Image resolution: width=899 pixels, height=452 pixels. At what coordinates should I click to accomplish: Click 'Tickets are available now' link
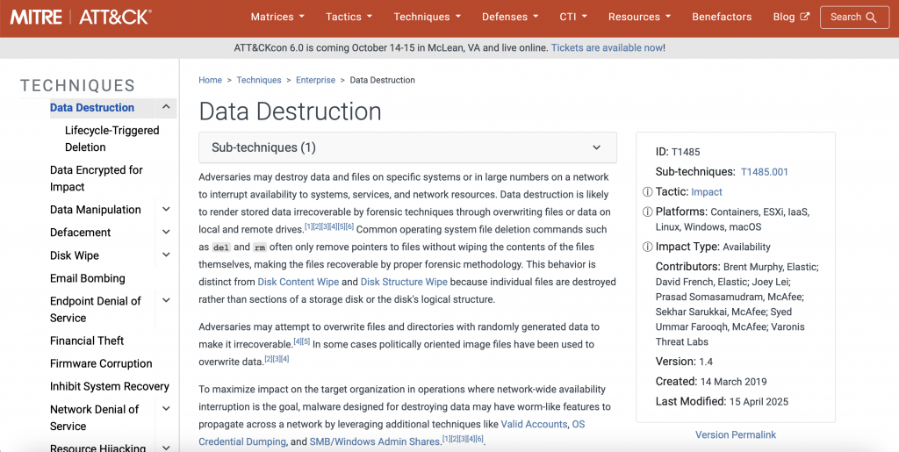click(x=607, y=48)
